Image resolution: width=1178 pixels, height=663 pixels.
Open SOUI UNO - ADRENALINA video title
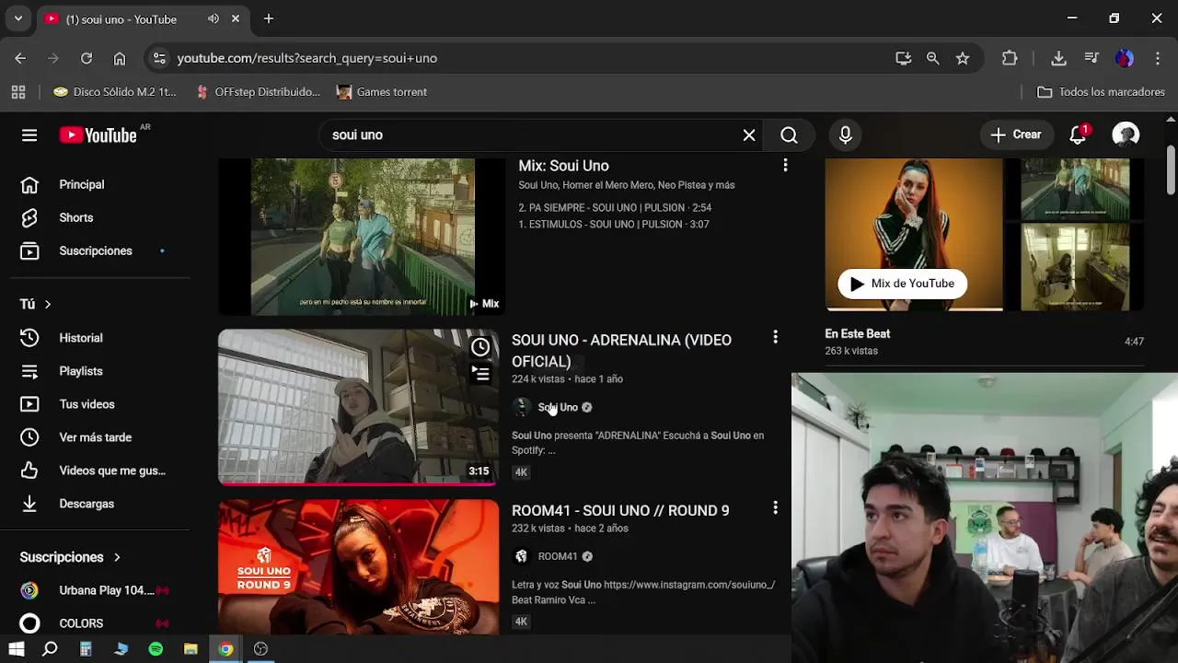(x=621, y=351)
